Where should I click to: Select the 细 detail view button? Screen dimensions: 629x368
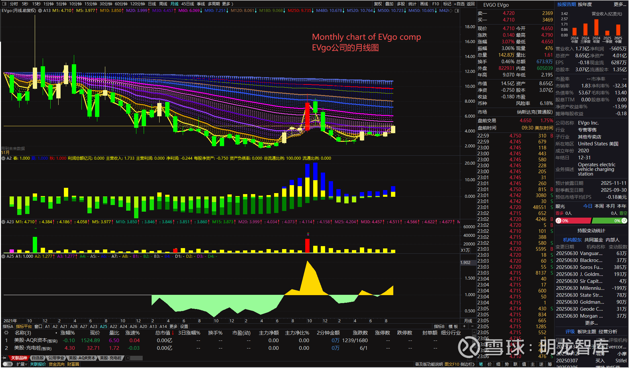pyautogui.click(x=498, y=364)
